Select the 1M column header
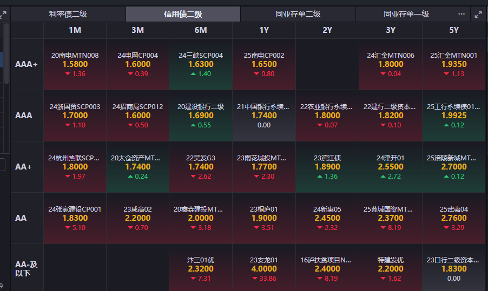 click(x=75, y=30)
